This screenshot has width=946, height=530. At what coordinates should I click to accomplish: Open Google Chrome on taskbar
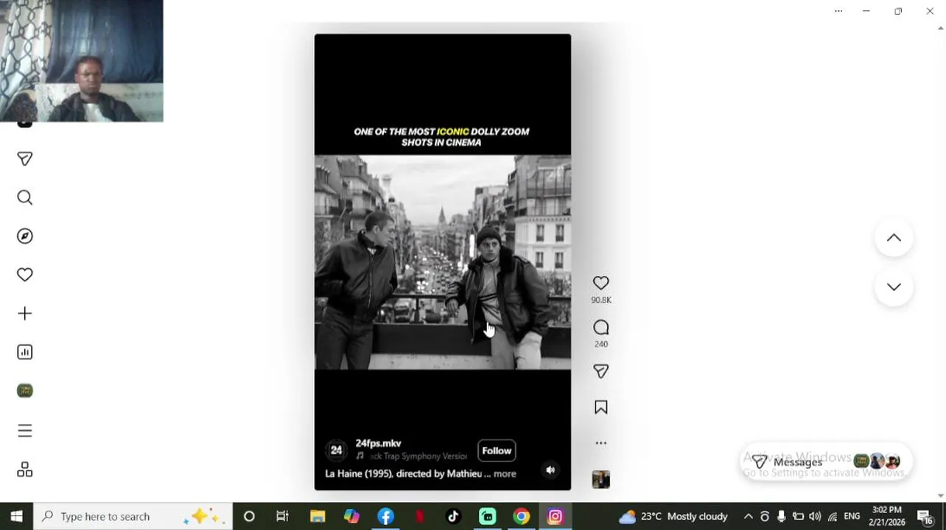pyautogui.click(x=521, y=516)
